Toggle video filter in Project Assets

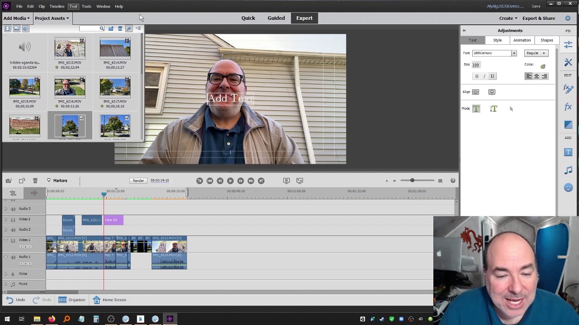tap(7, 28)
